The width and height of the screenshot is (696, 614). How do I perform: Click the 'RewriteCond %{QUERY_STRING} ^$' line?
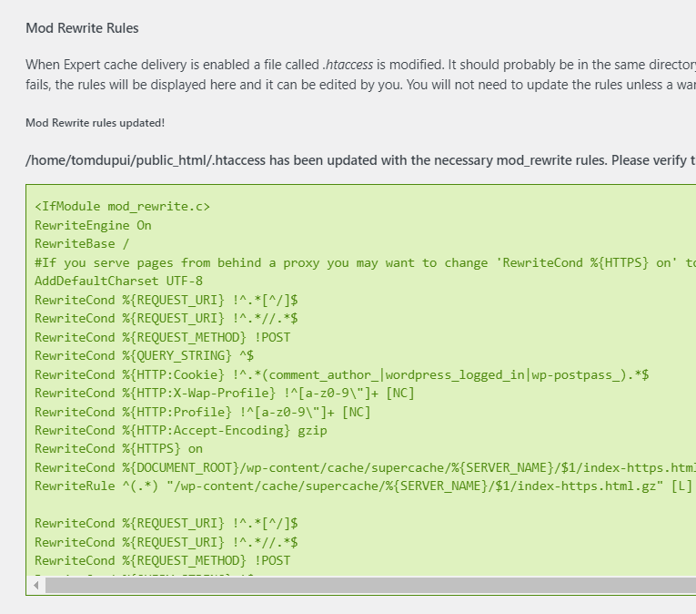point(145,355)
